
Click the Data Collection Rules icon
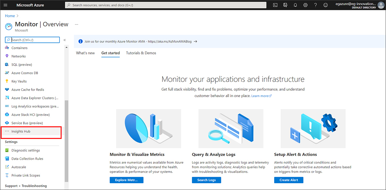[7, 159]
